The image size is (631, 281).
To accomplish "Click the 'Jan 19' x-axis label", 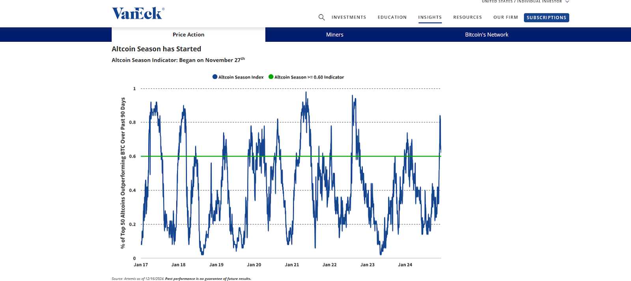I will (216, 265).
